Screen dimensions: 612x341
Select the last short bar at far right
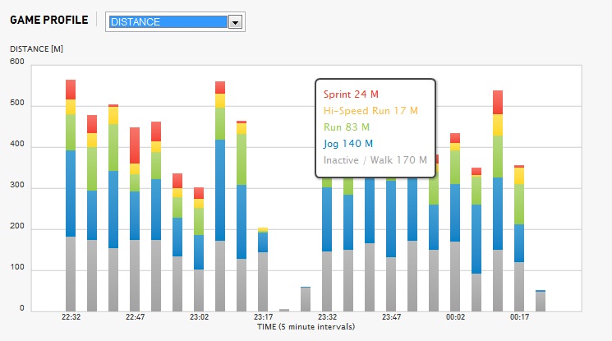(x=541, y=302)
